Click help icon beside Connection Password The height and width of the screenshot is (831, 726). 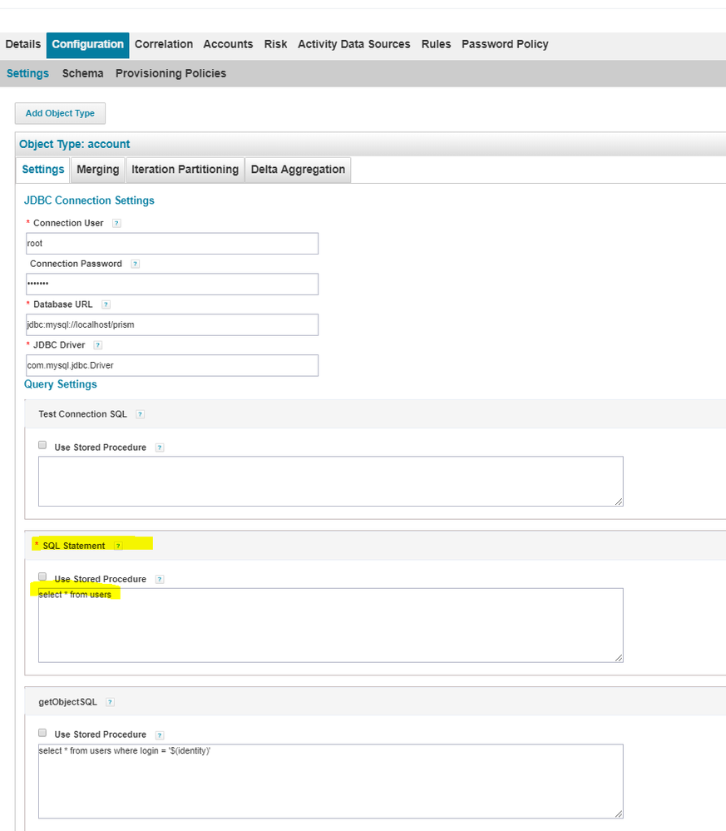[x=135, y=265]
